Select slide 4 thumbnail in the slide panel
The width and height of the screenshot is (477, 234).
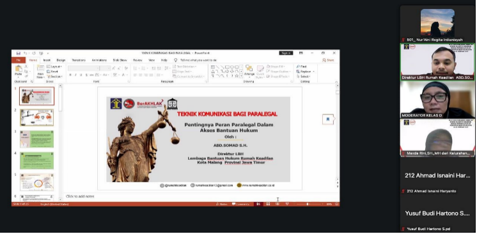coord(37,160)
